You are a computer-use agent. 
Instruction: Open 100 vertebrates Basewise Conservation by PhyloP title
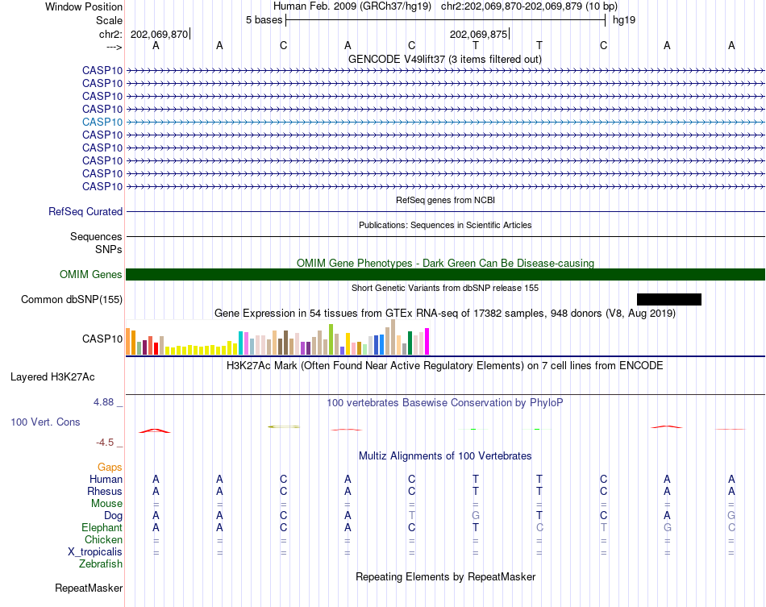point(445,402)
